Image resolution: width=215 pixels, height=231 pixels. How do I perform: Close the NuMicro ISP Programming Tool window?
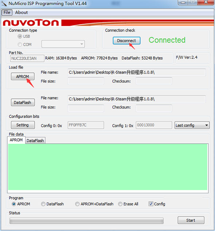point(206,2)
